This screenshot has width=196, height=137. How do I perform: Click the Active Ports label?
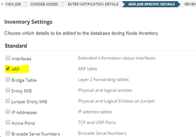click(23, 123)
